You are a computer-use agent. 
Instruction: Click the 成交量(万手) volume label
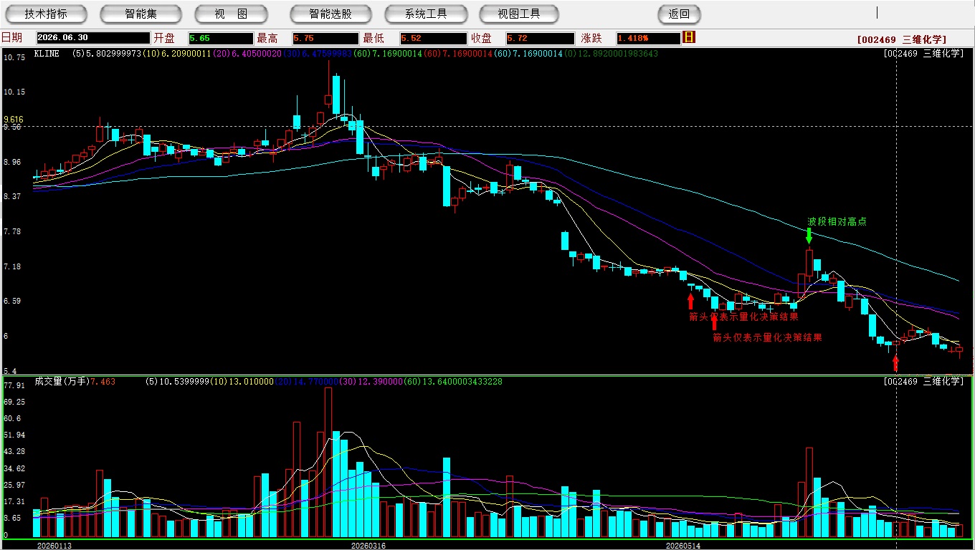[x=62, y=382]
